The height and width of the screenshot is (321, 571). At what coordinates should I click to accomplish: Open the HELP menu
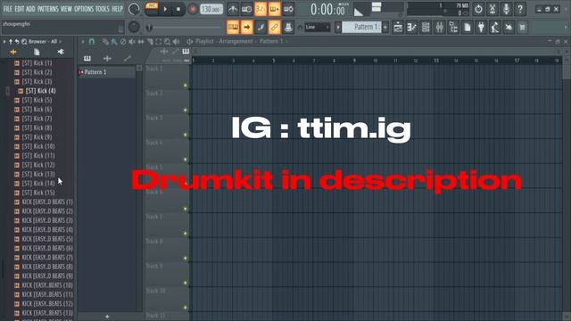[117, 9]
